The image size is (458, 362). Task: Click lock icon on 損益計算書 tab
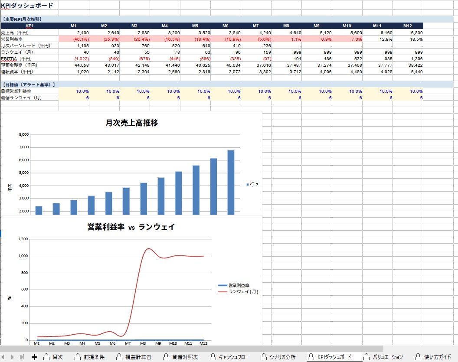tap(119, 357)
